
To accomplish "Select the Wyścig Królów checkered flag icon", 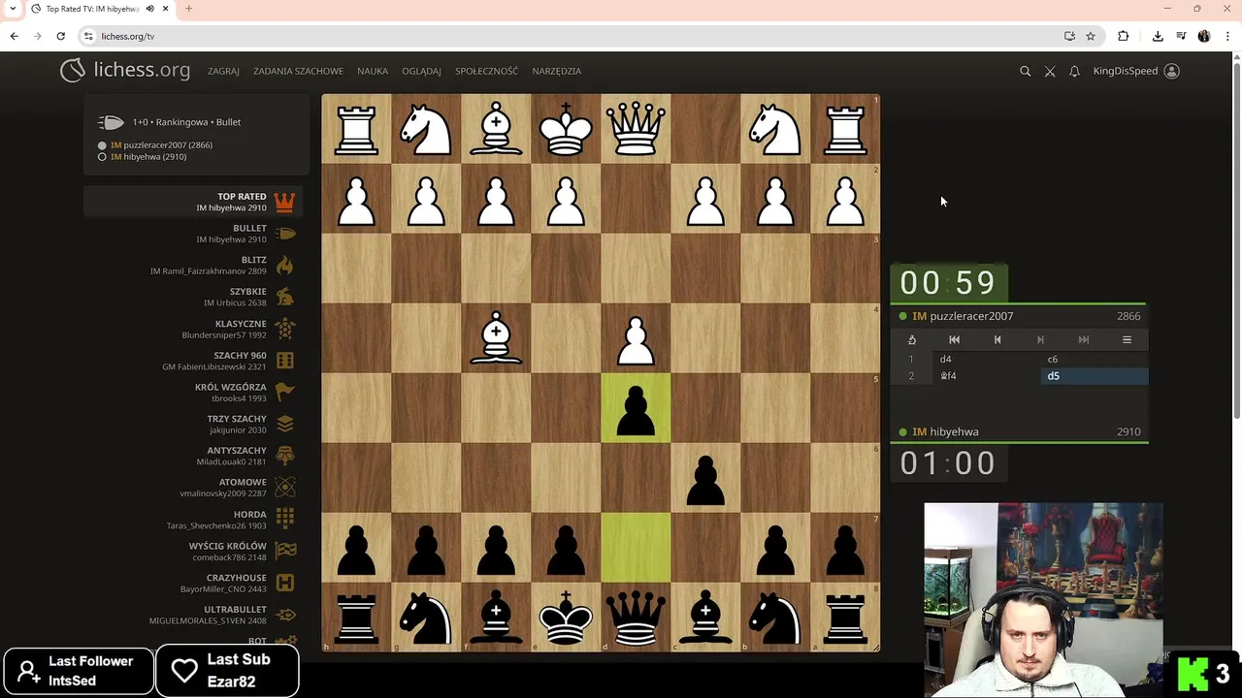I will point(284,551).
